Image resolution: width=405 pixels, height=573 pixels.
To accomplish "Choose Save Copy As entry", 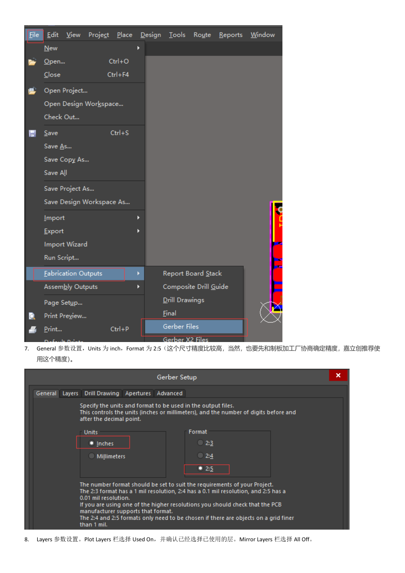I will (85, 160).
